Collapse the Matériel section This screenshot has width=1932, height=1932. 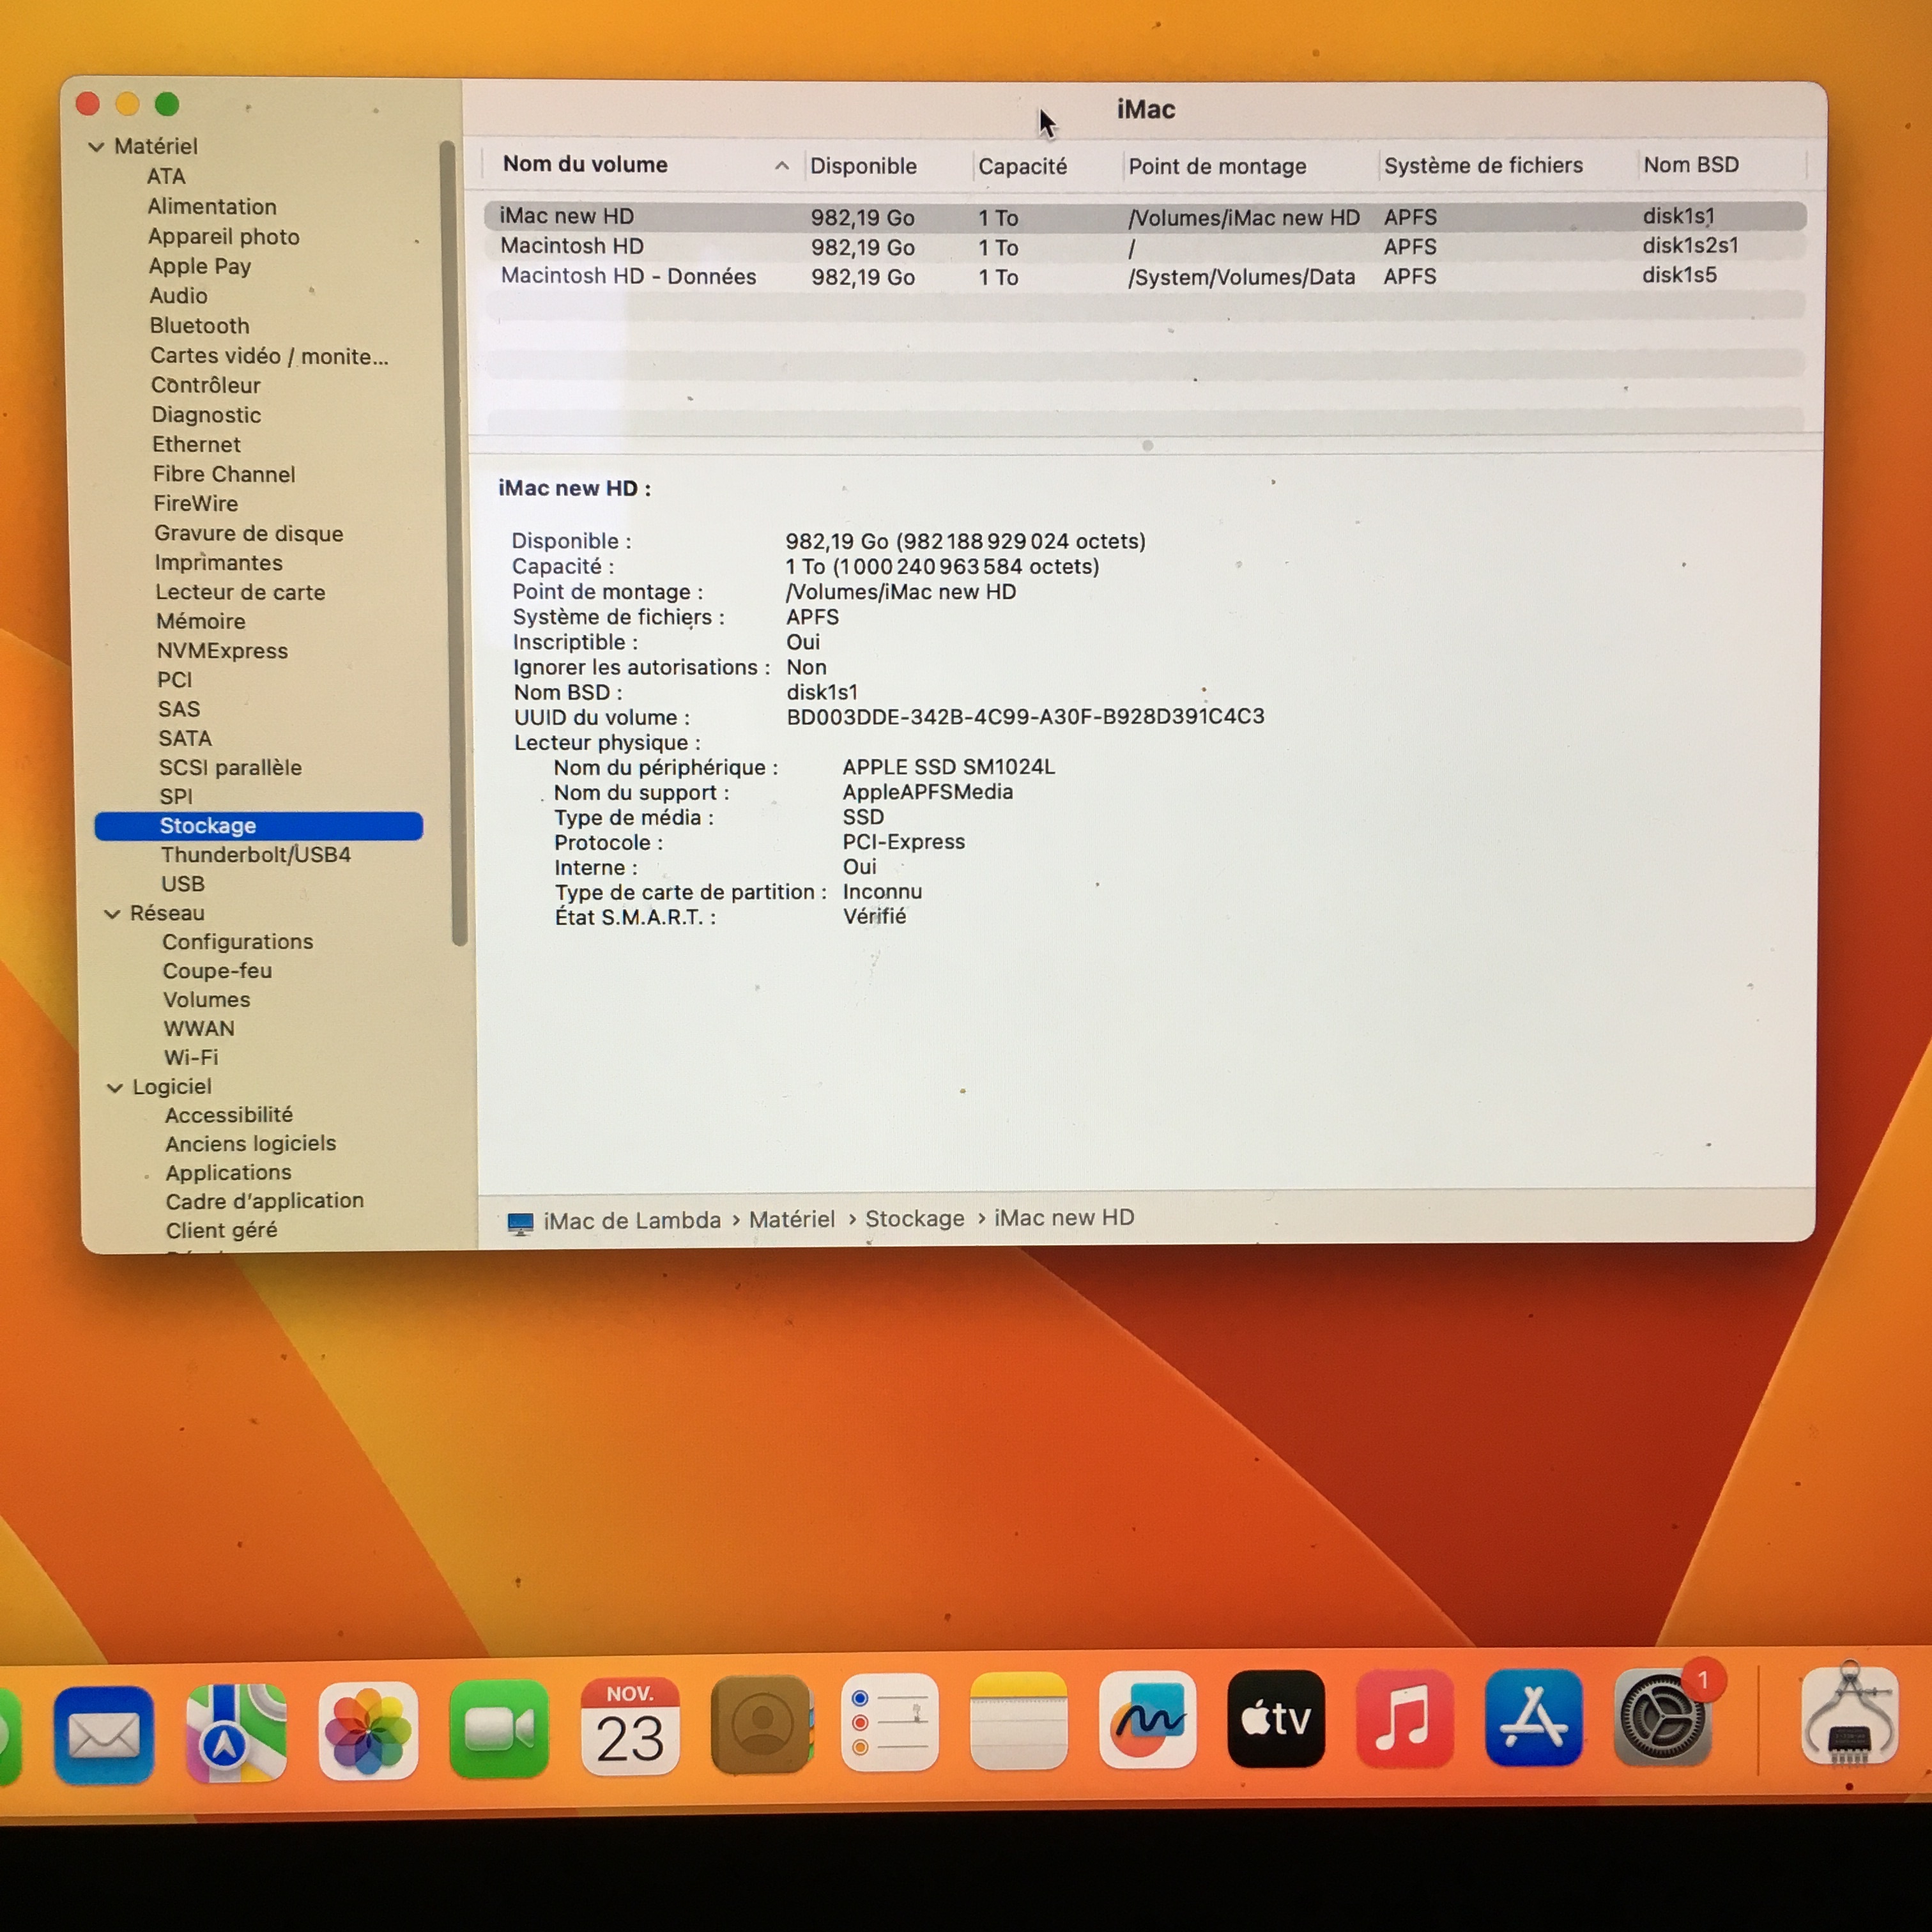tap(96, 147)
